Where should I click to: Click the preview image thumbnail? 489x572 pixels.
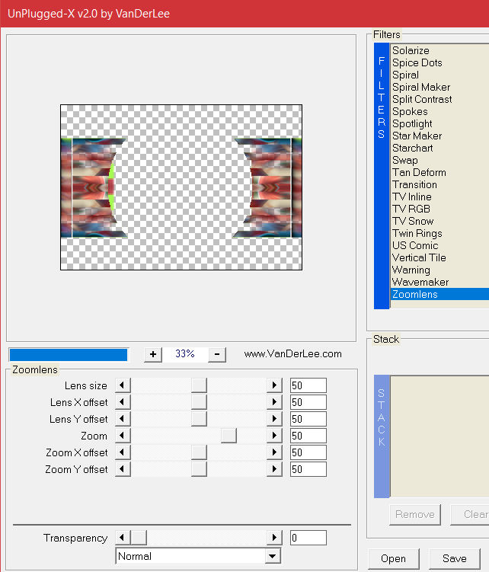[181, 187]
